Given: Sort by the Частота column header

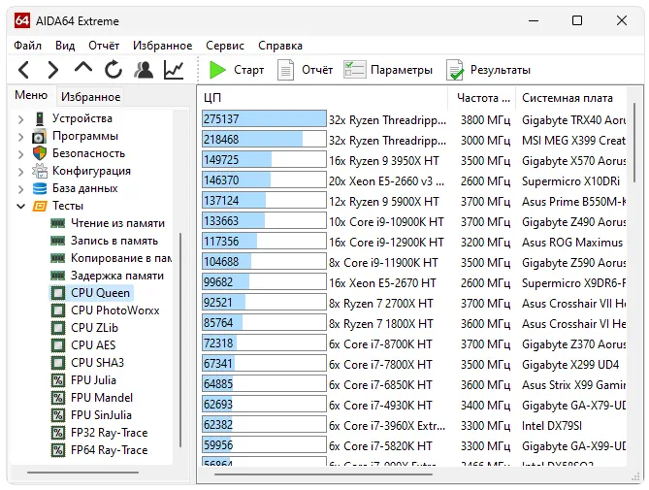Looking at the screenshot, I should click(x=482, y=98).
